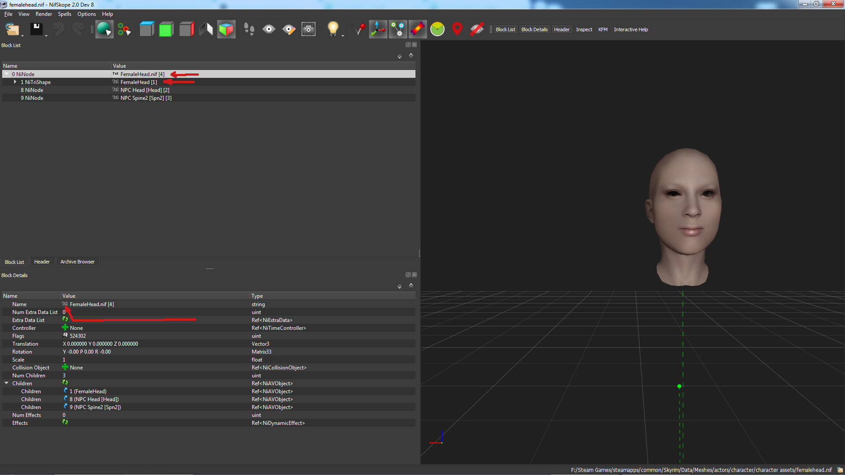Select the bottom Block List tab

tap(15, 262)
